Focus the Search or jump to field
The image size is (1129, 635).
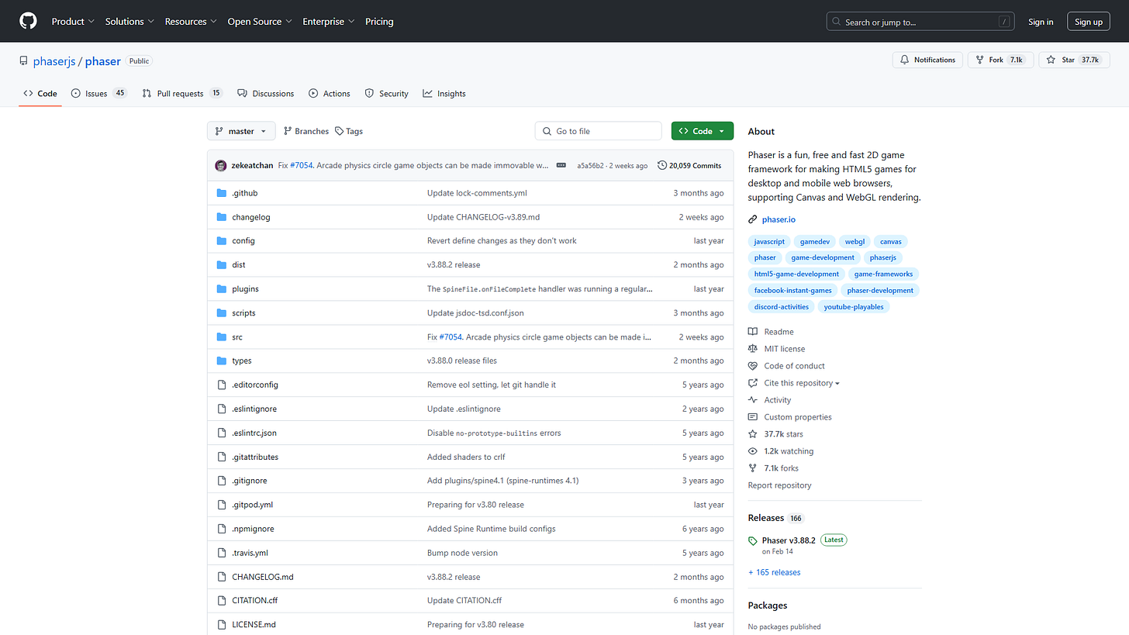click(x=920, y=22)
